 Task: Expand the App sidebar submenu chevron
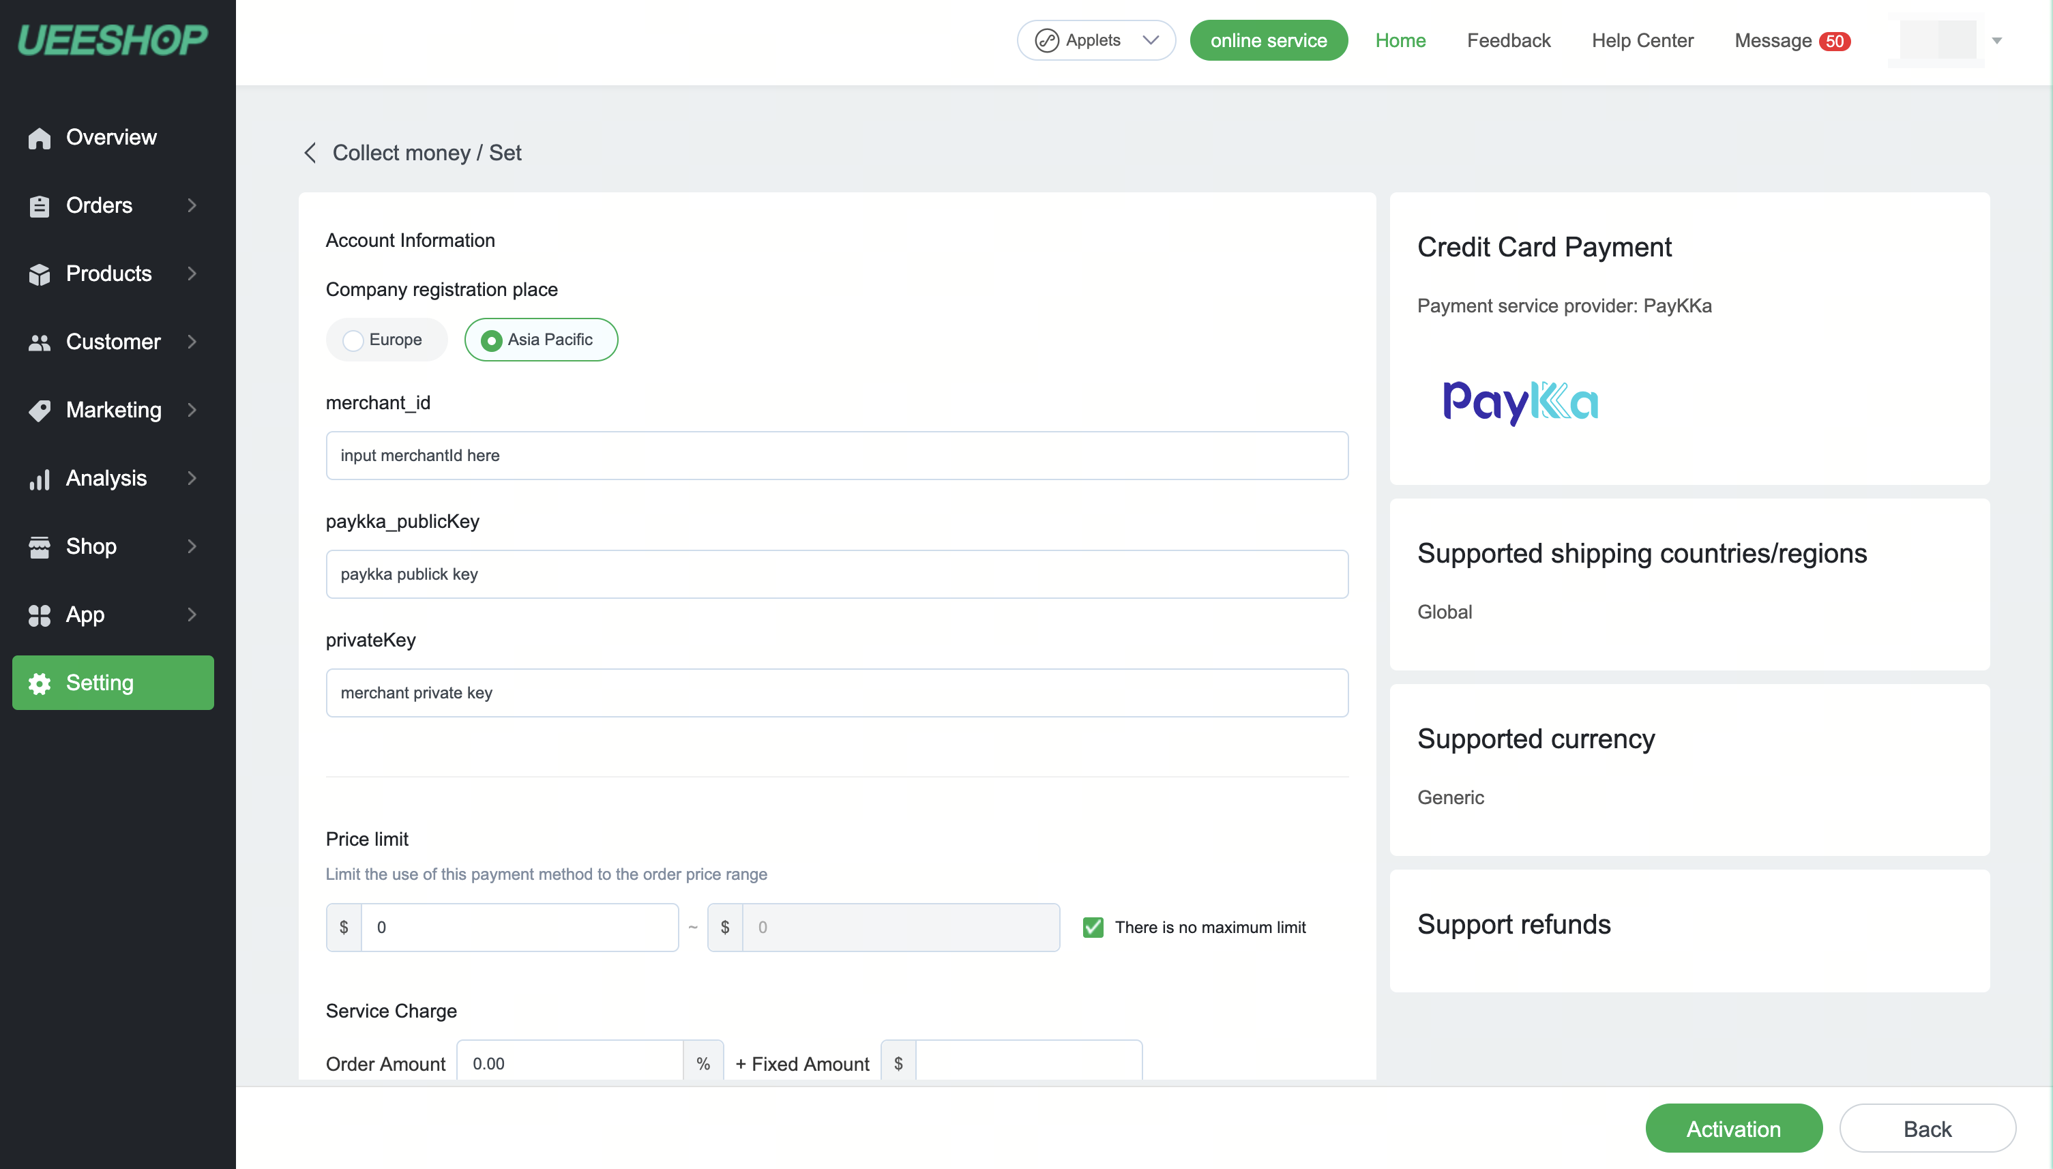pos(192,615)
